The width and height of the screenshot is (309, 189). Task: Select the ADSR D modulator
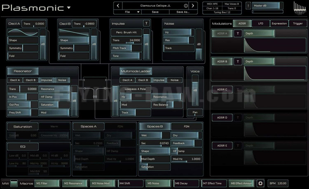point(222,117)
